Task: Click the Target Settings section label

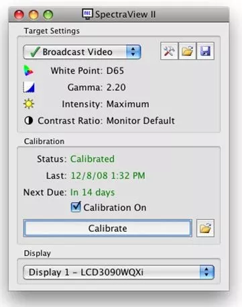Action: 52,31
